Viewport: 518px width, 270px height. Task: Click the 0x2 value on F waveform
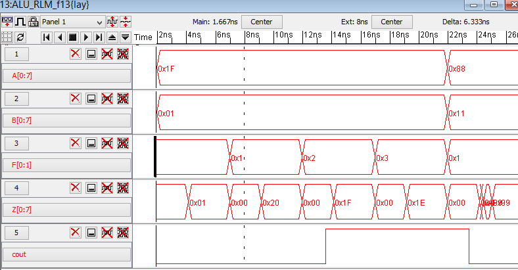click(310, 158)
